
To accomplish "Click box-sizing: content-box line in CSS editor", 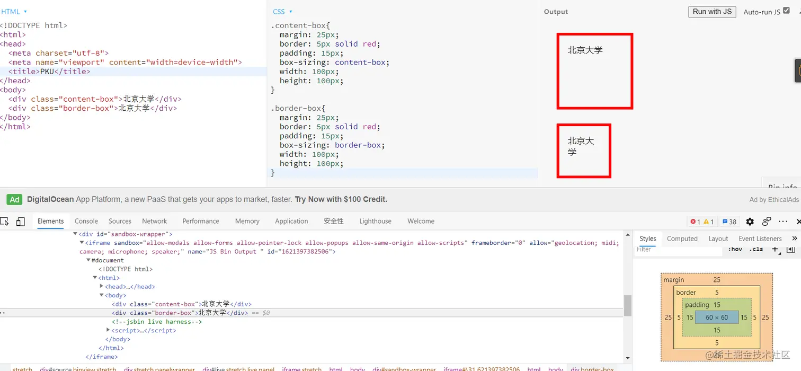I will [334, 62].
